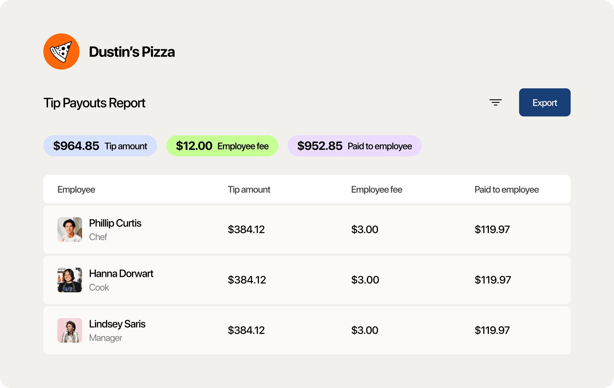Select the $964.85 Tip amount pill

(x=100, y=146)
